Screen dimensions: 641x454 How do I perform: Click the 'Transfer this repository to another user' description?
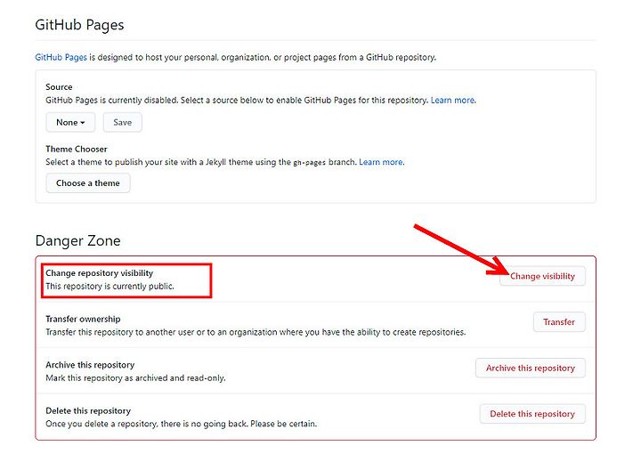click(256, 332)
